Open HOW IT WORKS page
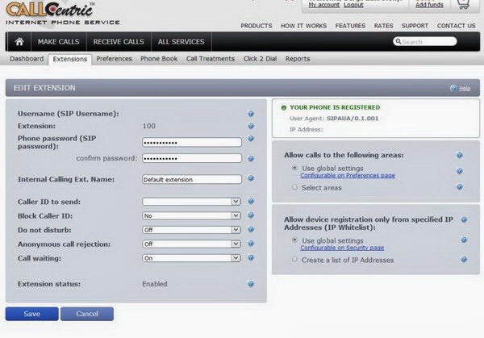Viewport: 484px width, 338px height. 303,26
